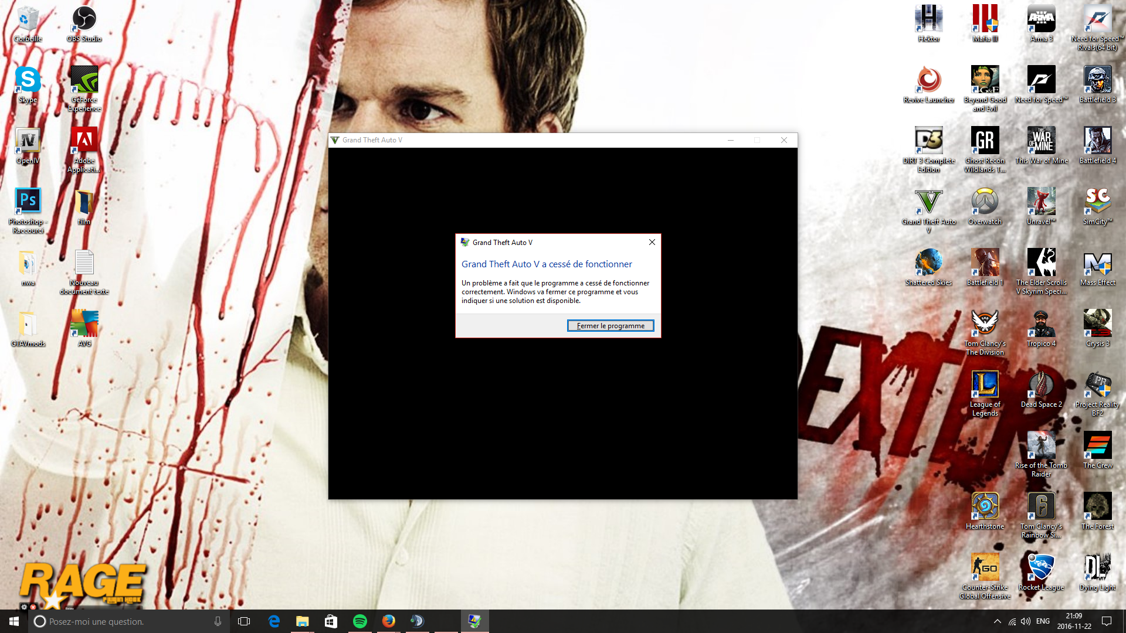Open Task View on the taskbar
Image resolution: width=1126 pixels, height=633 pixels.
[244, 621]
